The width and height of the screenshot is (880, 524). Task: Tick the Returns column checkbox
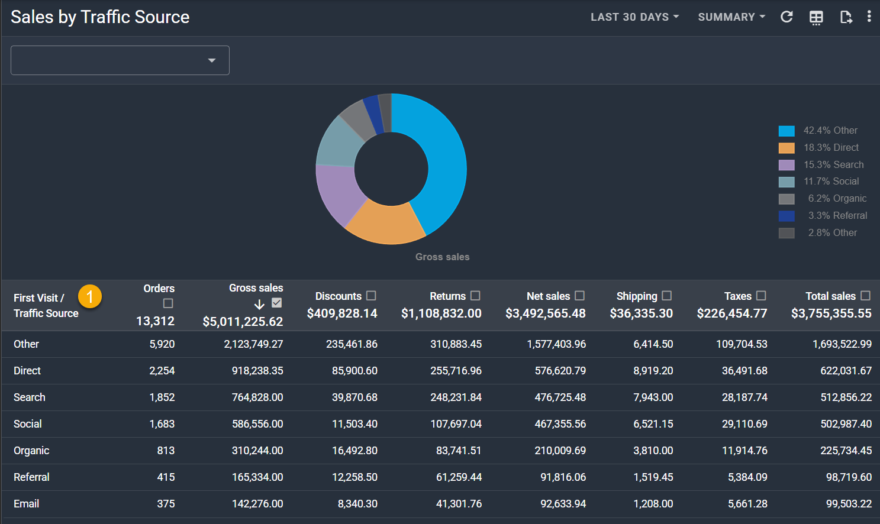pos(475,296)
